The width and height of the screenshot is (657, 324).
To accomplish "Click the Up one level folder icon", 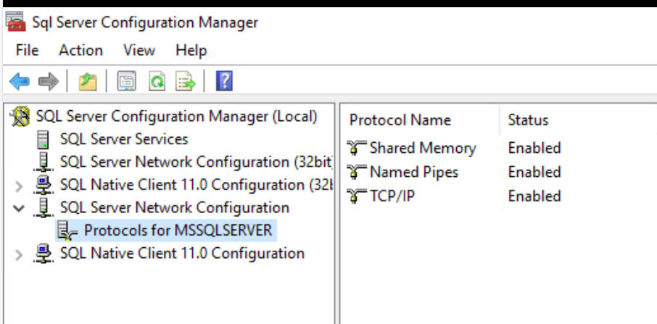I will (88, 82).
